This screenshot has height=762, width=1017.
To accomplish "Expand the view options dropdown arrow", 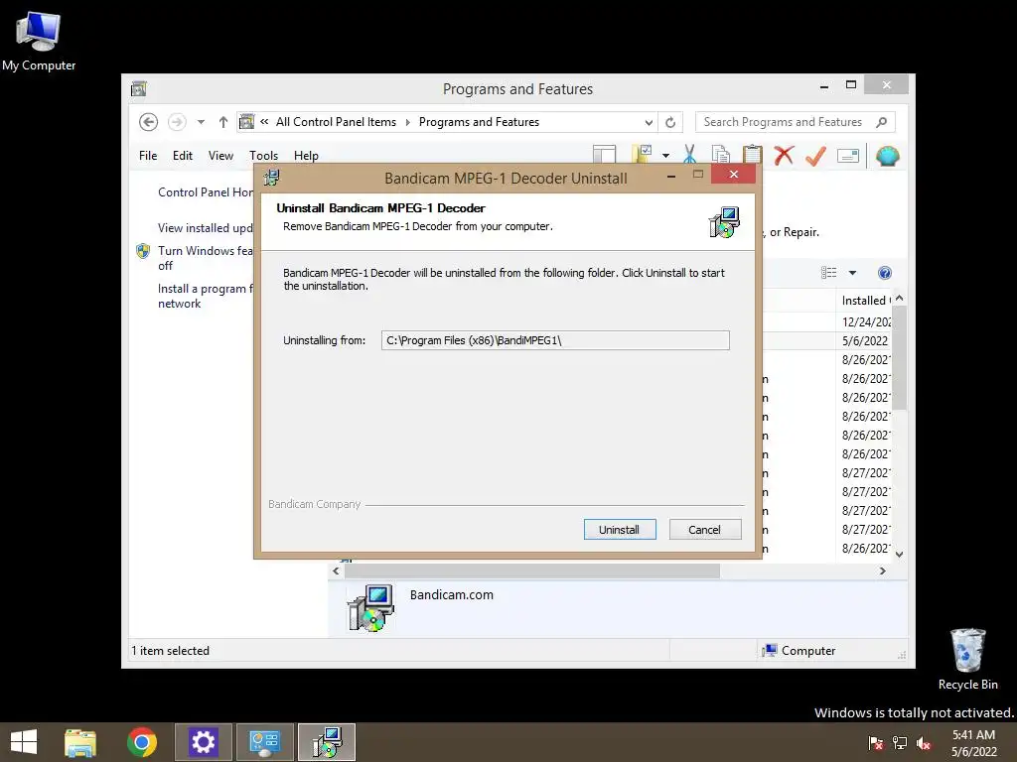I will point(852,273).
